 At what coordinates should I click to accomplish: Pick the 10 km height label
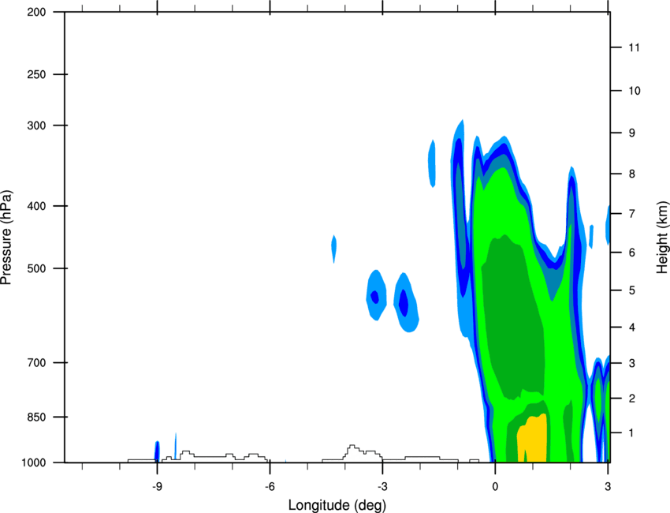pyautogui.click(x=634, y=91)
